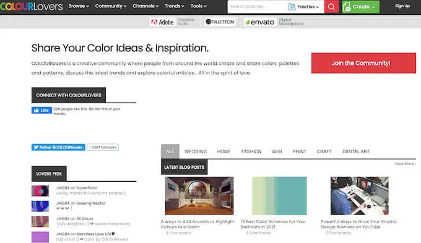Click the Facebook Like thumbs-up button

41,110
